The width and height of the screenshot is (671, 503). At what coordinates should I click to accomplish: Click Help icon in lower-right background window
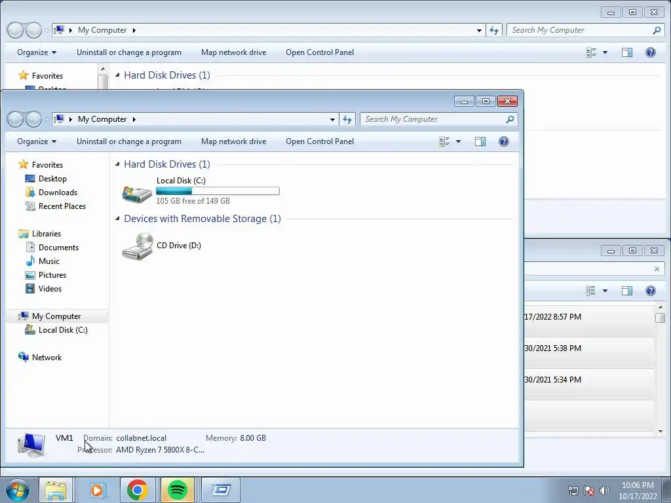click(651, 291)
